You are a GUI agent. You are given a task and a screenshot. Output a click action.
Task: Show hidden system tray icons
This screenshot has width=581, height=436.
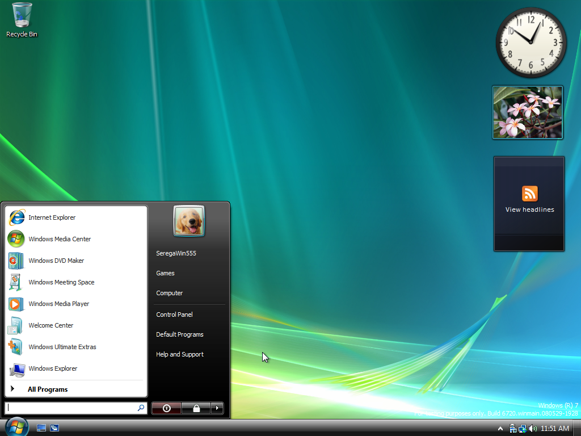(500, 429)
